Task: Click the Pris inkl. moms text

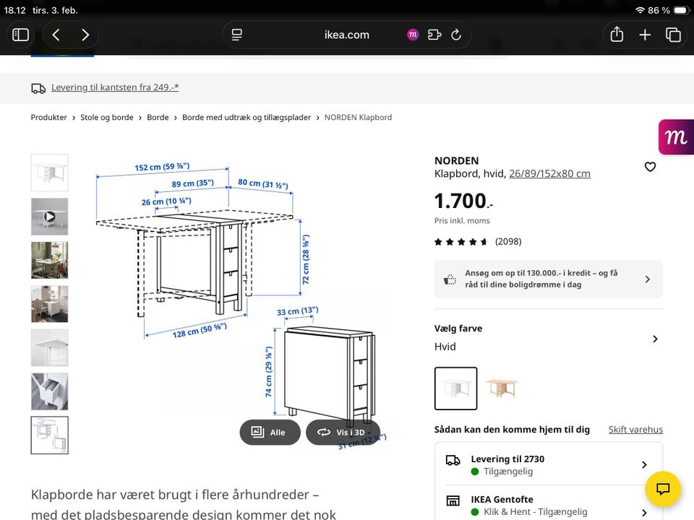Action: pos(462,220)
